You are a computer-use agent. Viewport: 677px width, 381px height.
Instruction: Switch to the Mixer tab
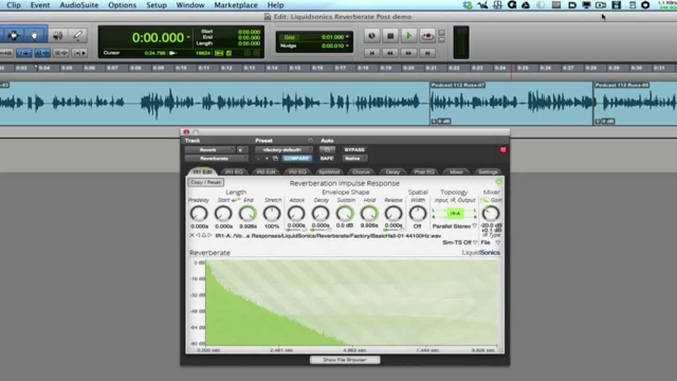(x=456, y=172)
